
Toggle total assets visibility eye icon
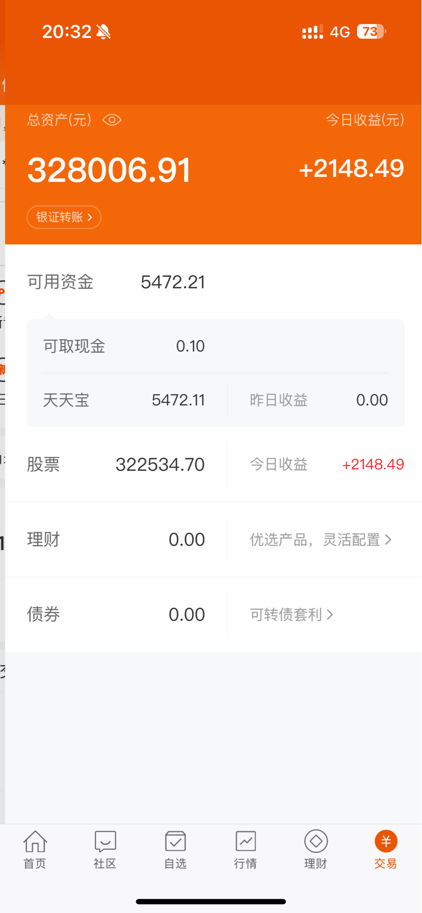pos(112,120)
